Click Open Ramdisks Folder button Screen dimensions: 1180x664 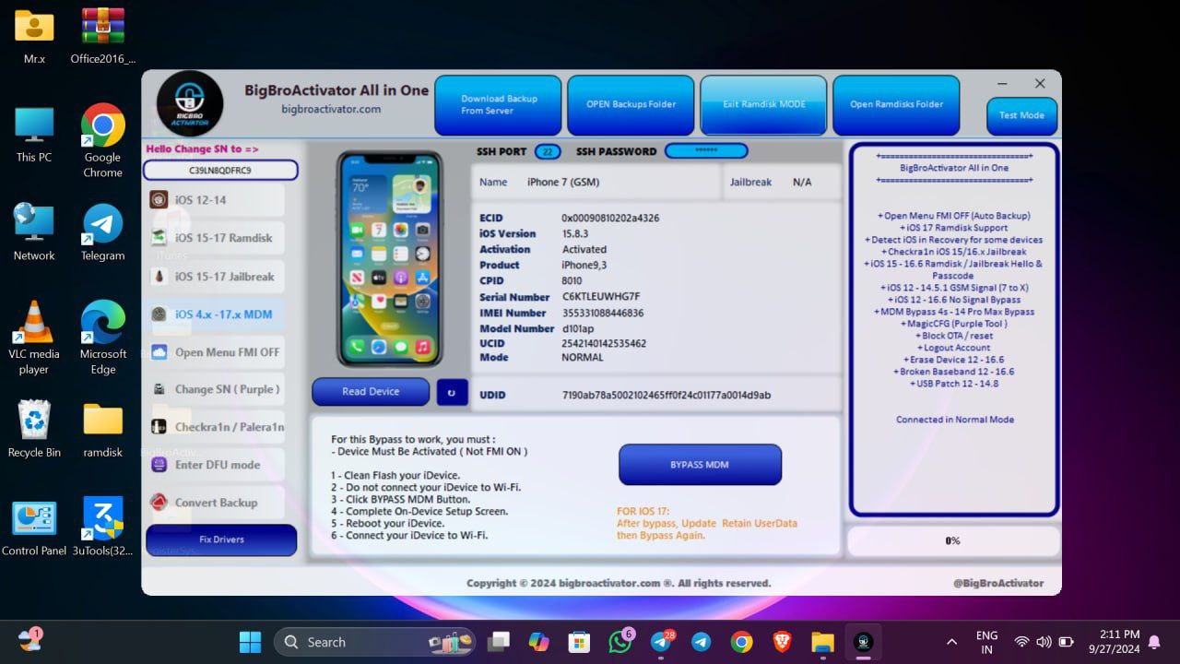click(x=896, y=105)
